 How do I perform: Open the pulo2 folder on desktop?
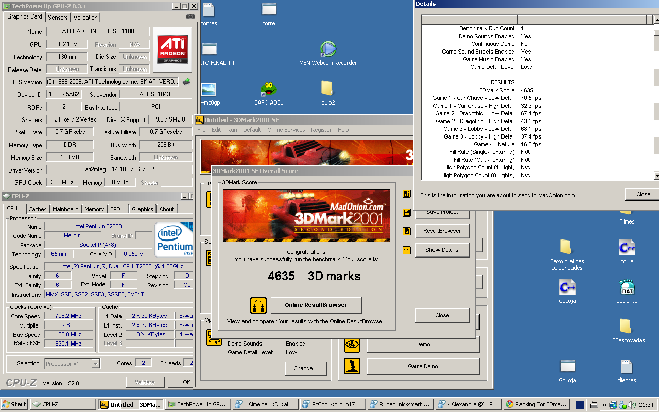click(327, 93)
